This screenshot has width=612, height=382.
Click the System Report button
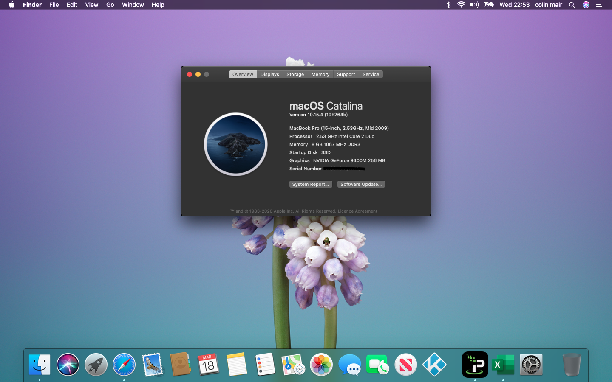coord(311,184)
